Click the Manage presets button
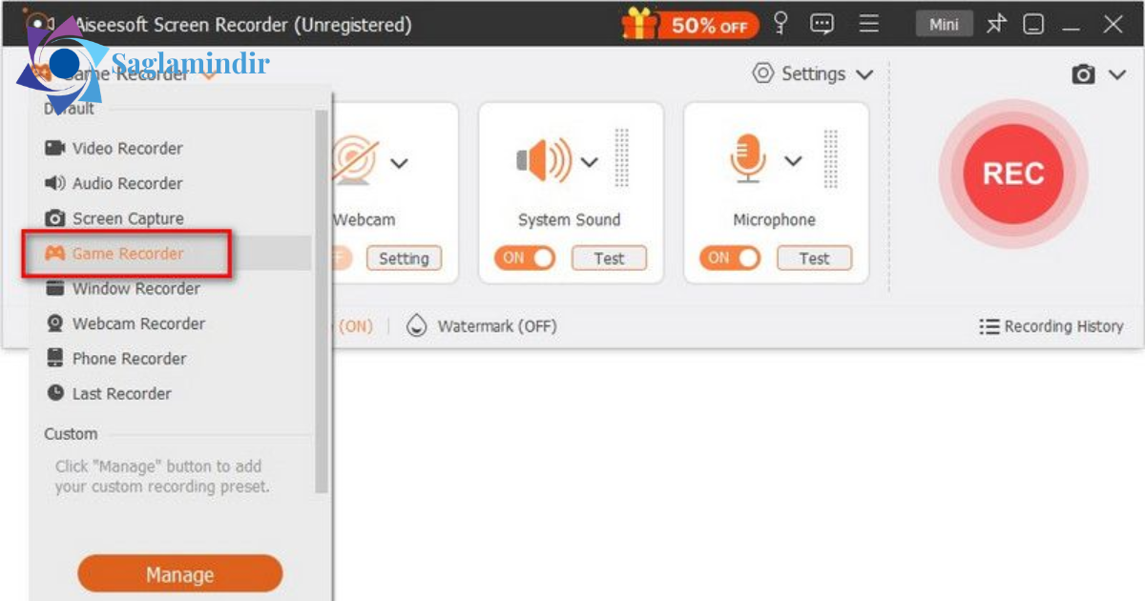The image size is (1145, 601). [179, 575]
